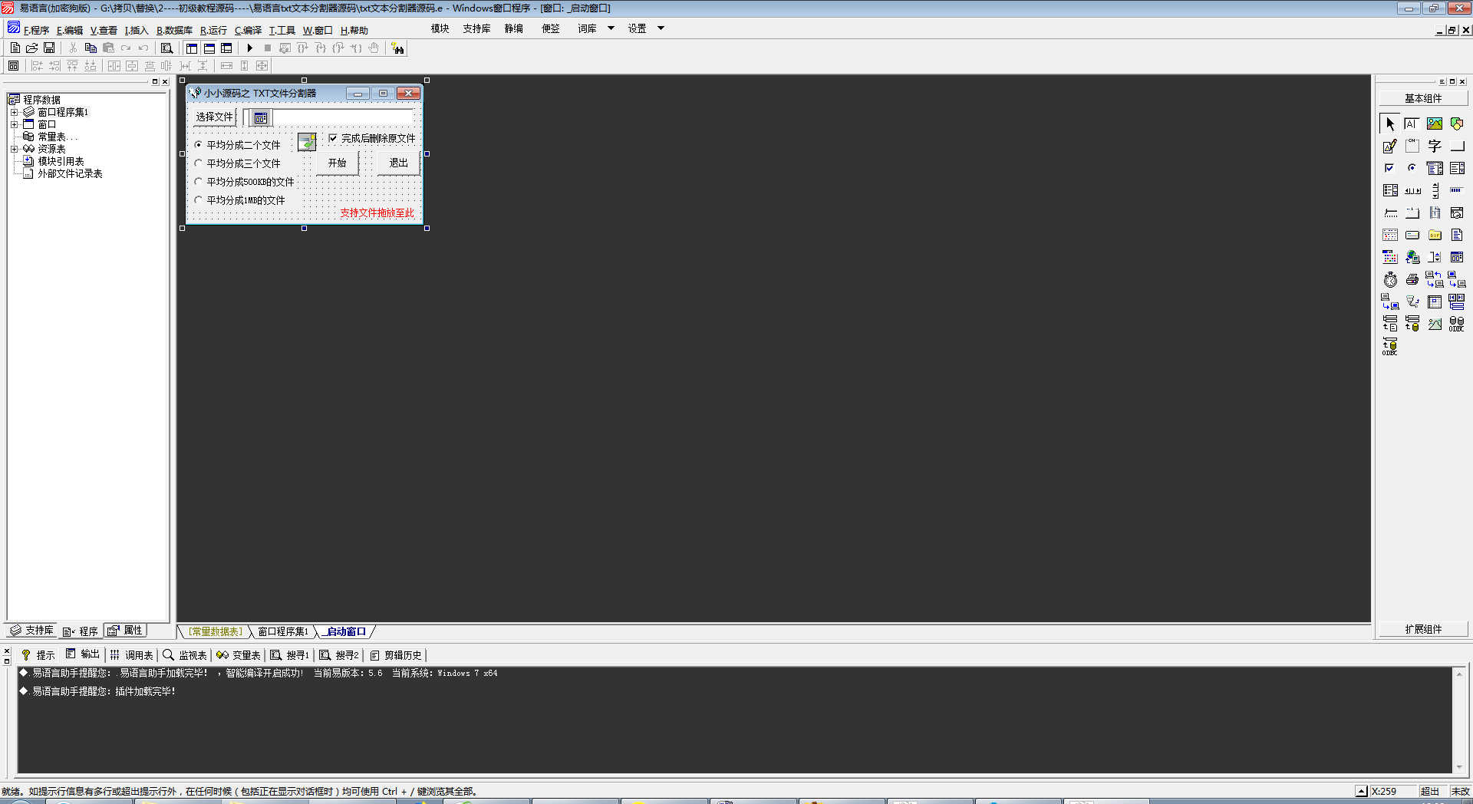Click the Save floppy disk icon
1473x804 pixels.
(x=49, y=48)
